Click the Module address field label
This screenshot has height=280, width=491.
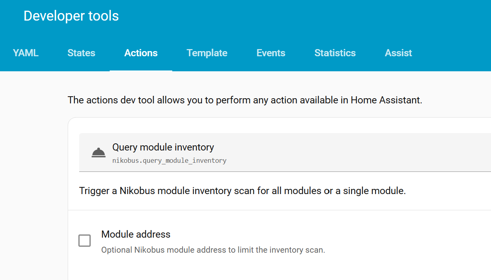[136, 234]
